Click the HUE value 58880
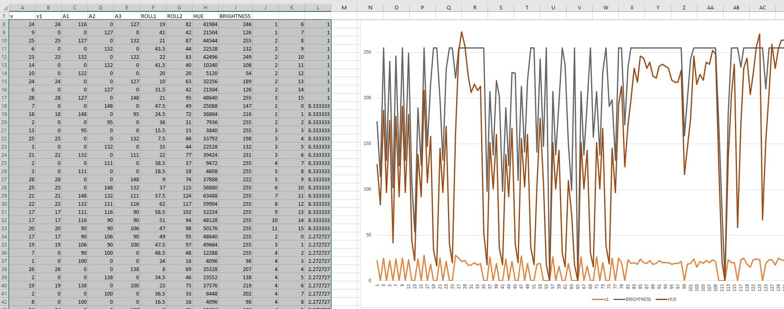The width and height of the screenshot is (784, 309). (205, 187)
